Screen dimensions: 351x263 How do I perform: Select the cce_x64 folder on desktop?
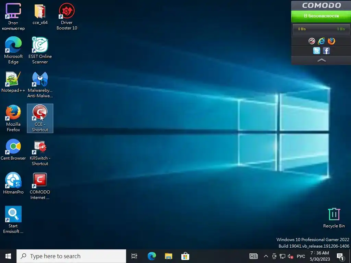click(x=40, y=14)
